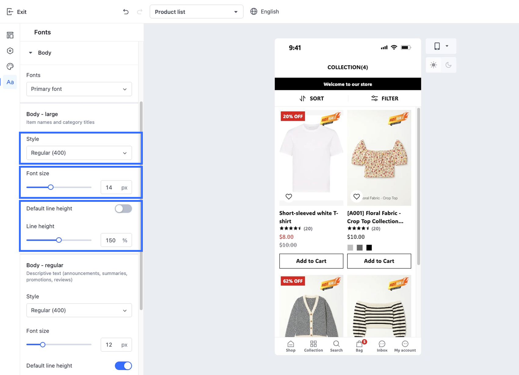Click the Body - large font size slider handle

[x=51, y=187]
